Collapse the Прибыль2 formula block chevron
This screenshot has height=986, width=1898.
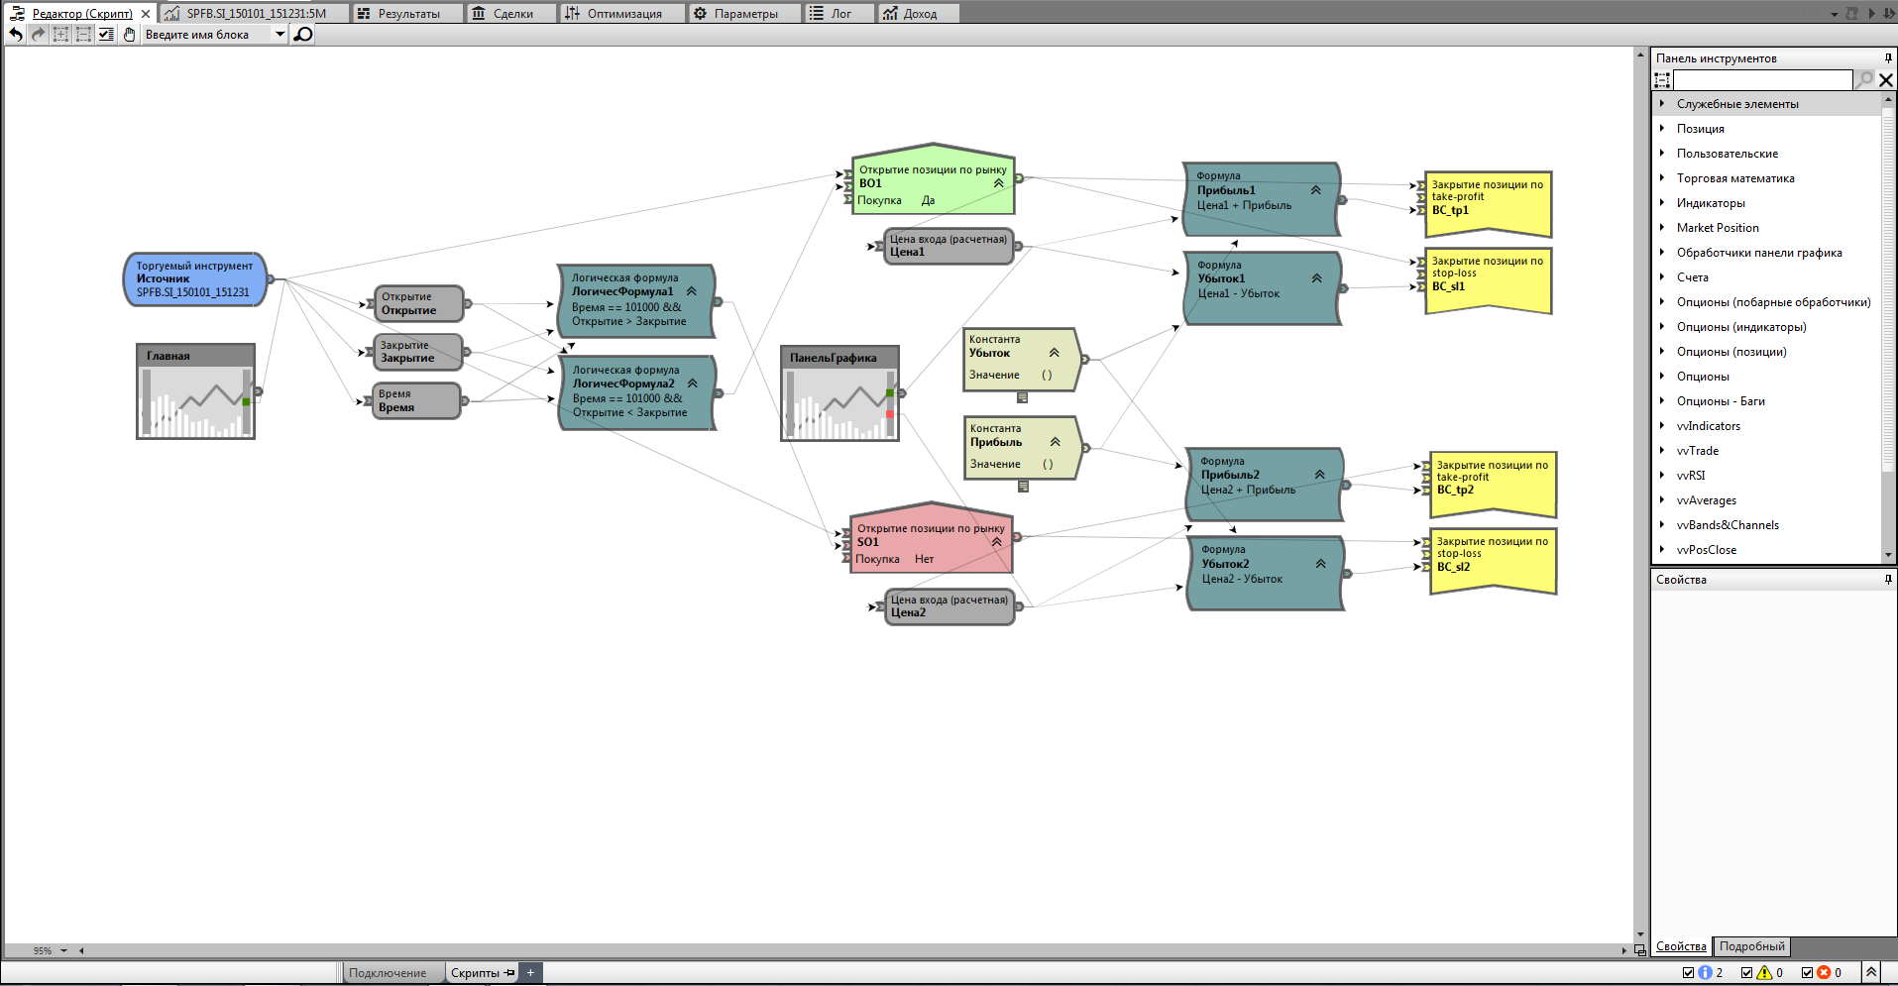click(1319, 475)
